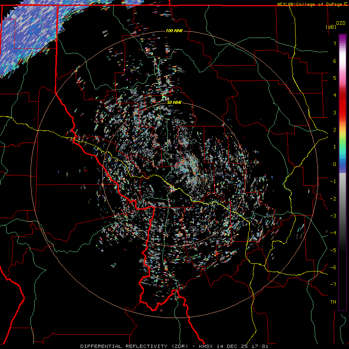The width and height of the screenshot is (349, 349).
Task: Click the TH threshold label on the scale
Action: [333, 302]
